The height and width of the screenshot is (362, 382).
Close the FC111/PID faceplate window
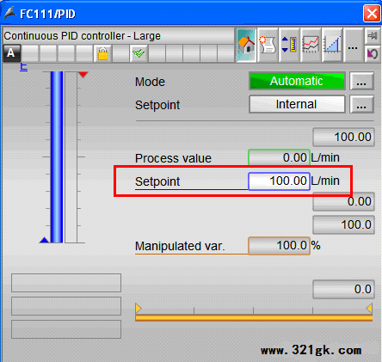372,14
